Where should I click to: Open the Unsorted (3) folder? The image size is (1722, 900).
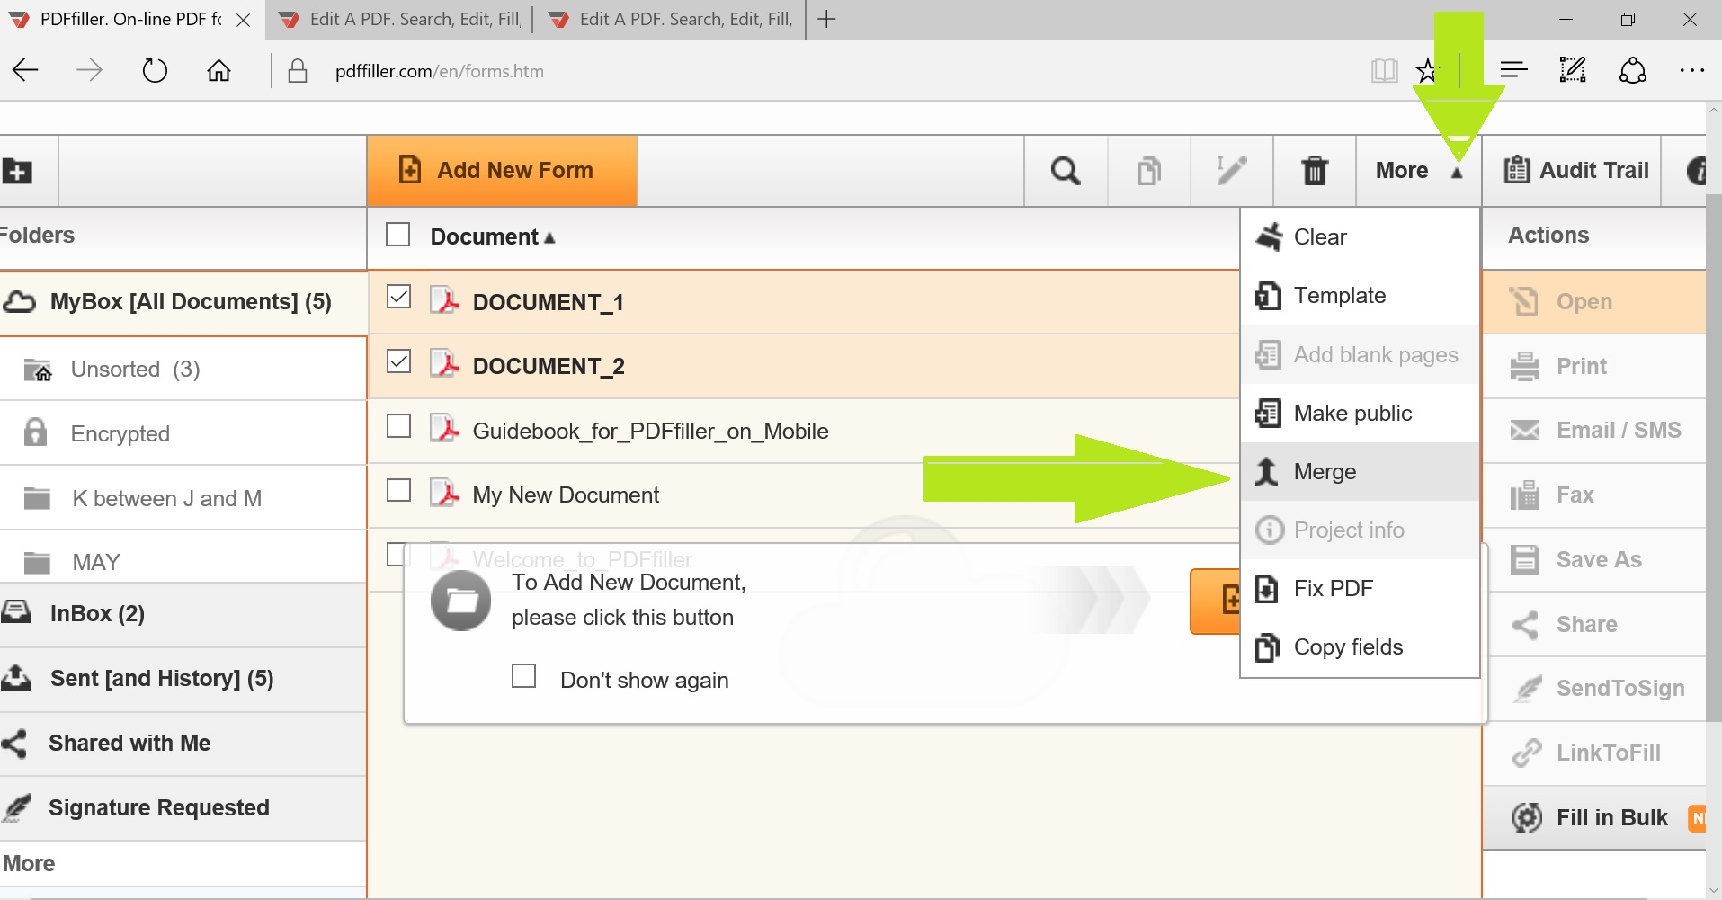(183, 369)
